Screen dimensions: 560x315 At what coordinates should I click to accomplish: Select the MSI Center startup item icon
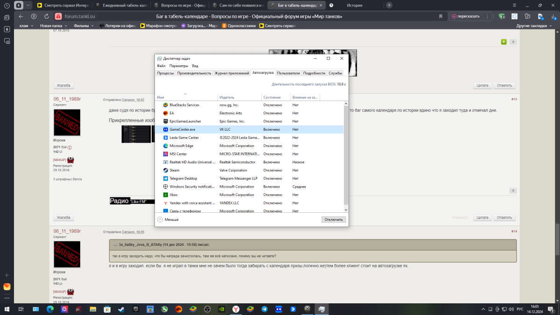[165, 154]
